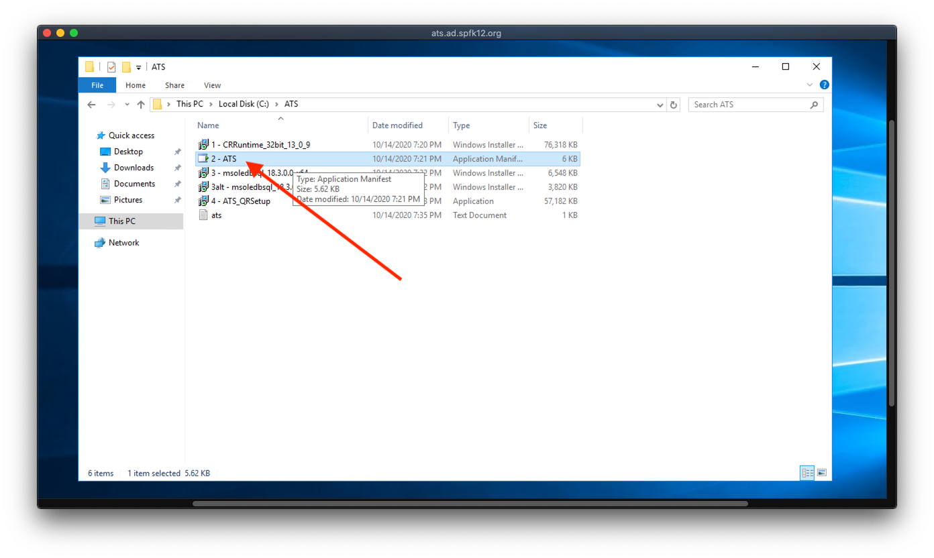Open the View ribbon tab
Image resolution: width=934 pixels, height=558 pixels.
pos(212,85)
